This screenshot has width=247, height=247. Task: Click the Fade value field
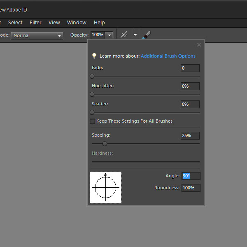click(190, 68)
